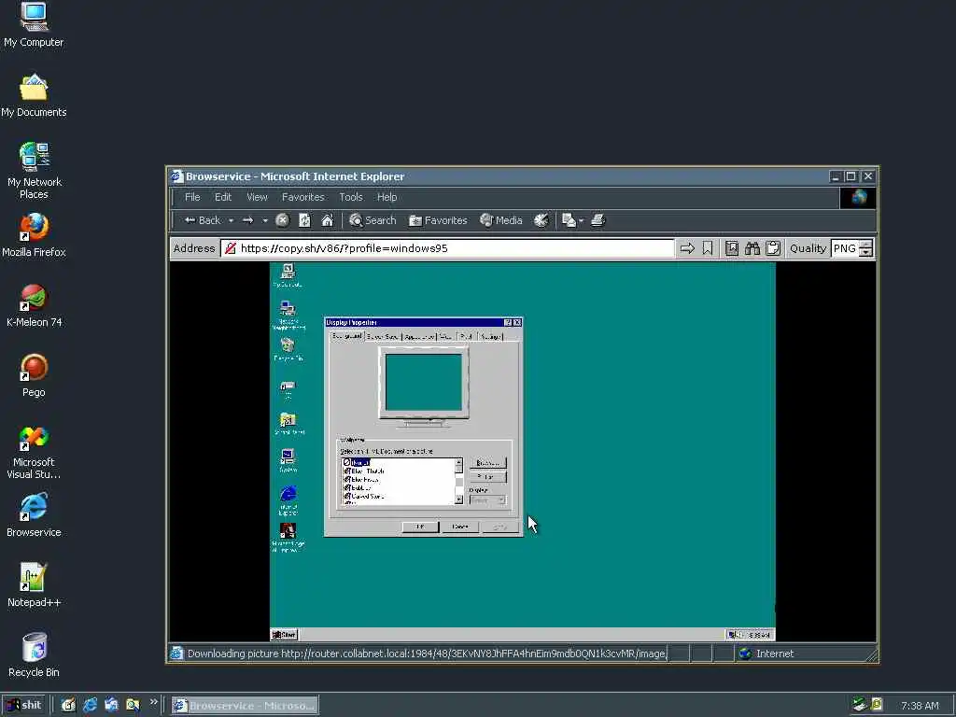956x717 pixels.
Task: Click the bookmark icon in Browservice bar
Action: (x=708, y=248)
